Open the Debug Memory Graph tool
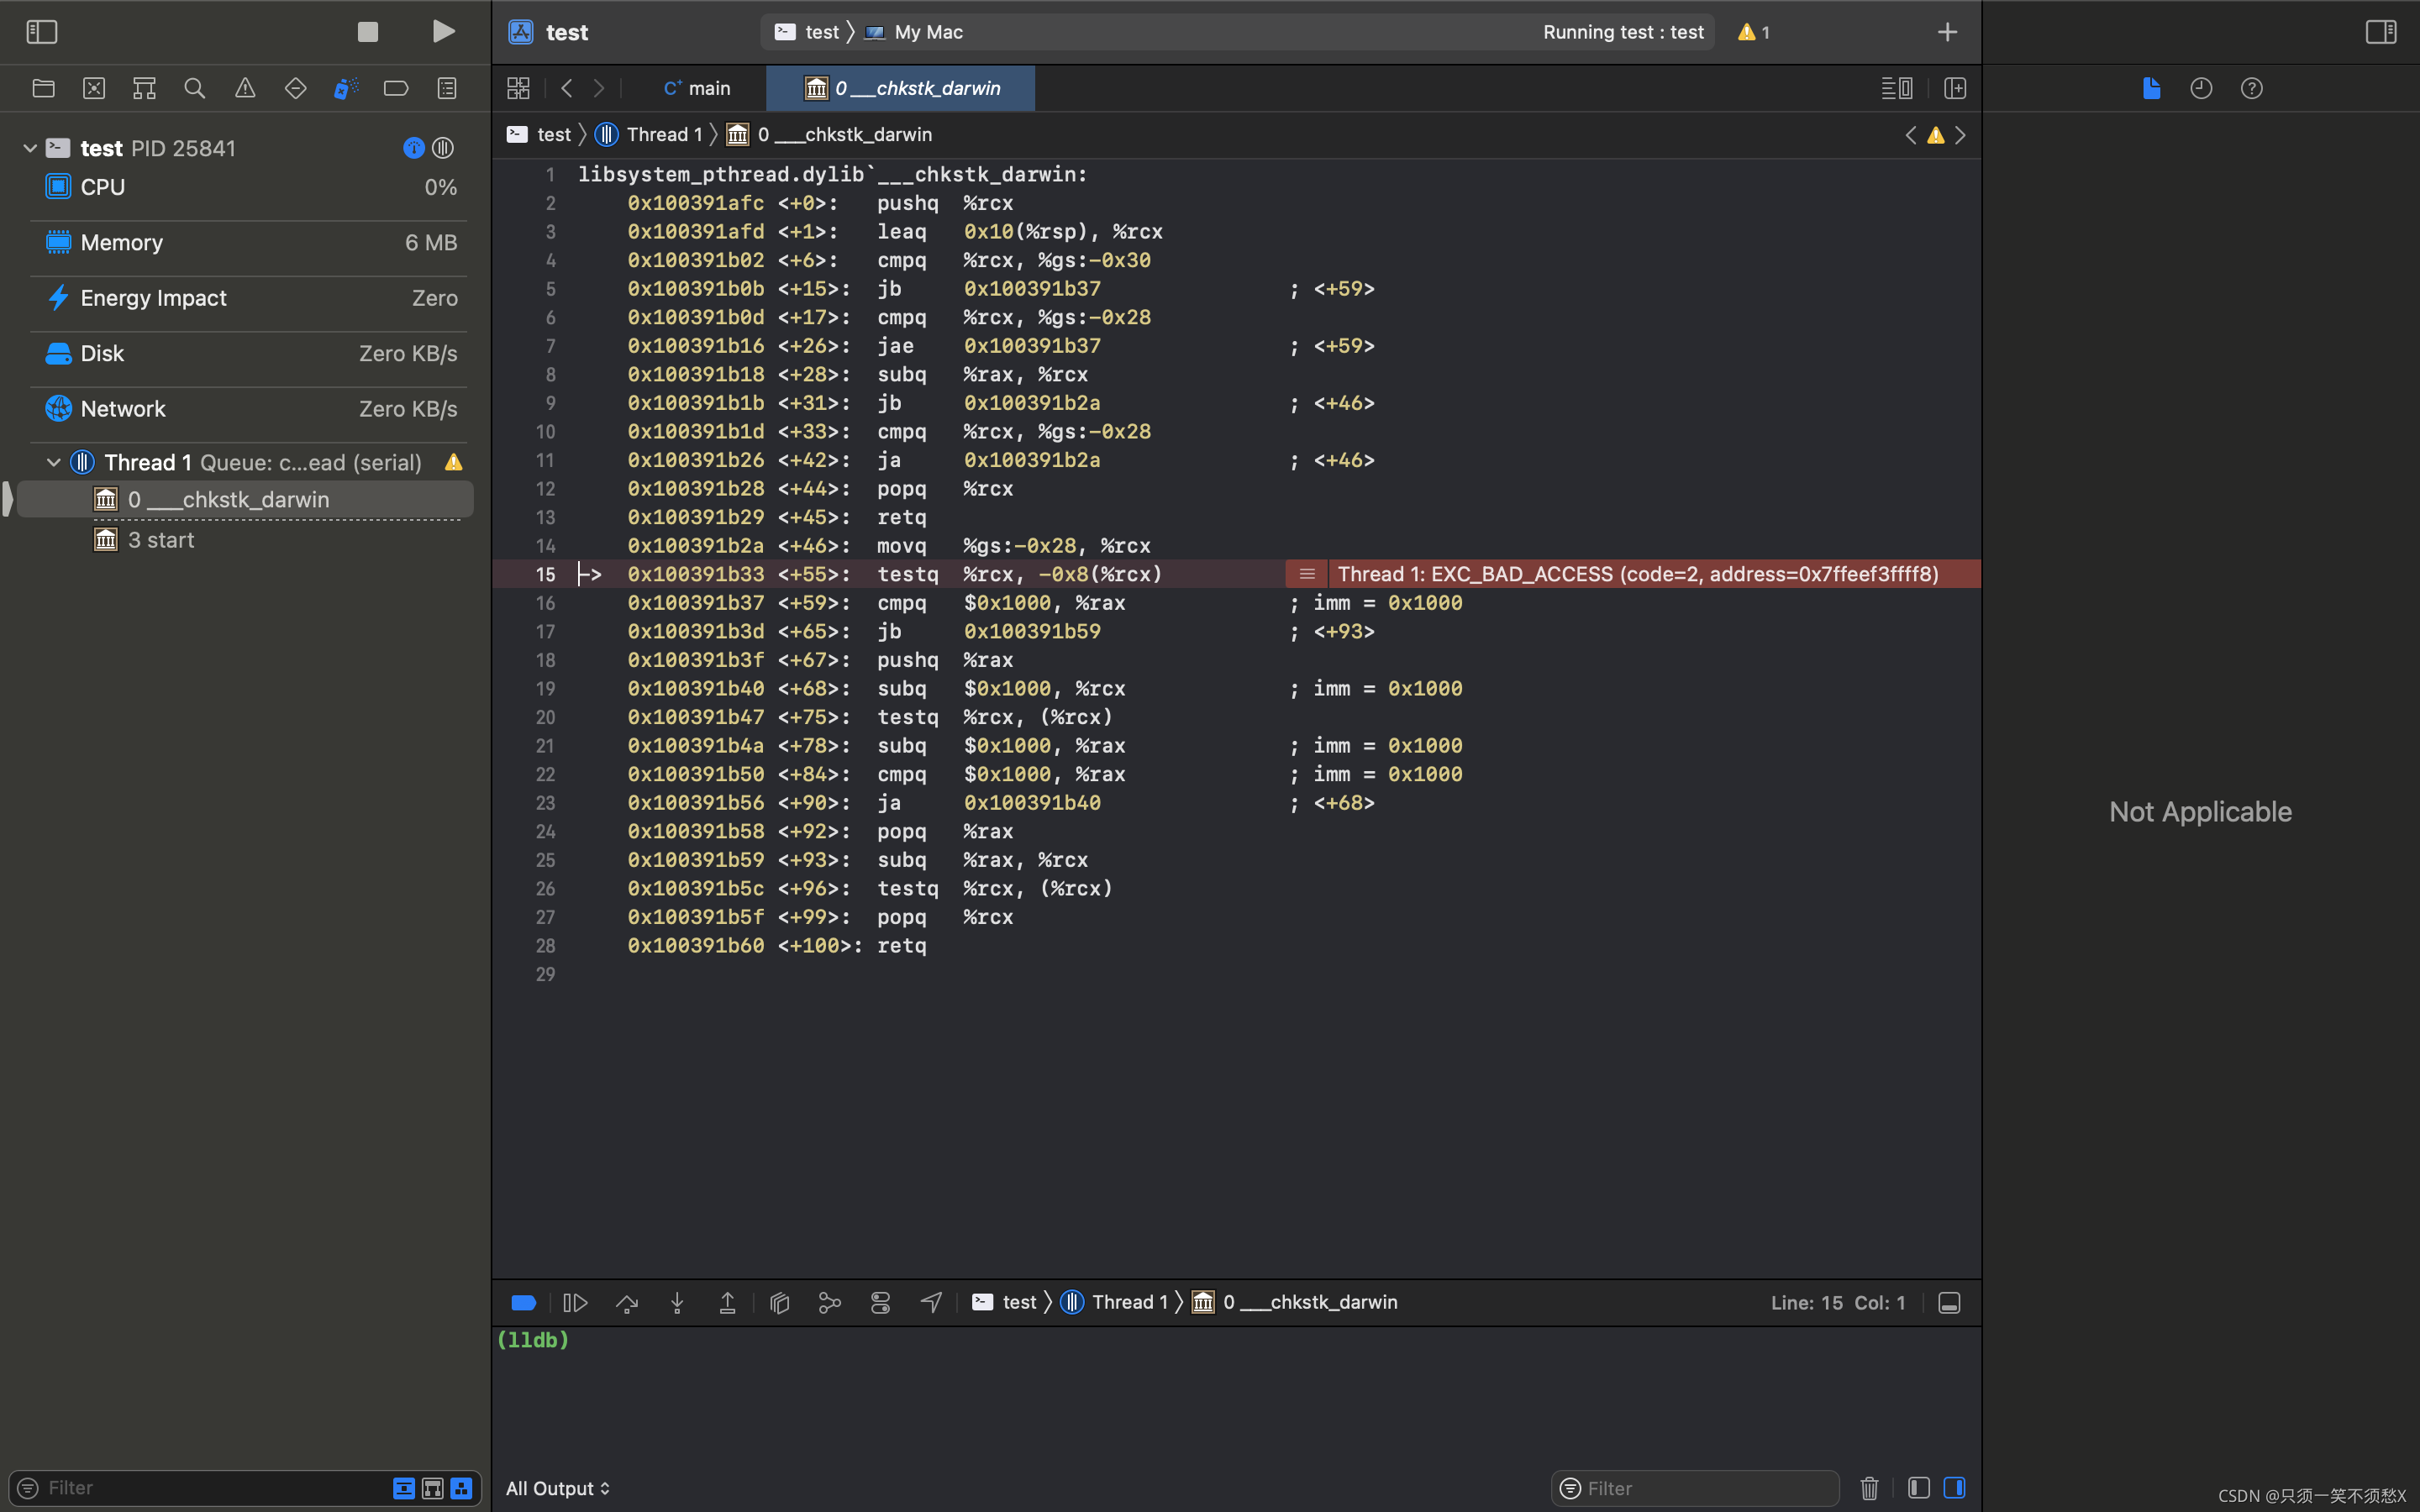Screen dimensions: 2420x1512 [830, 1302]
